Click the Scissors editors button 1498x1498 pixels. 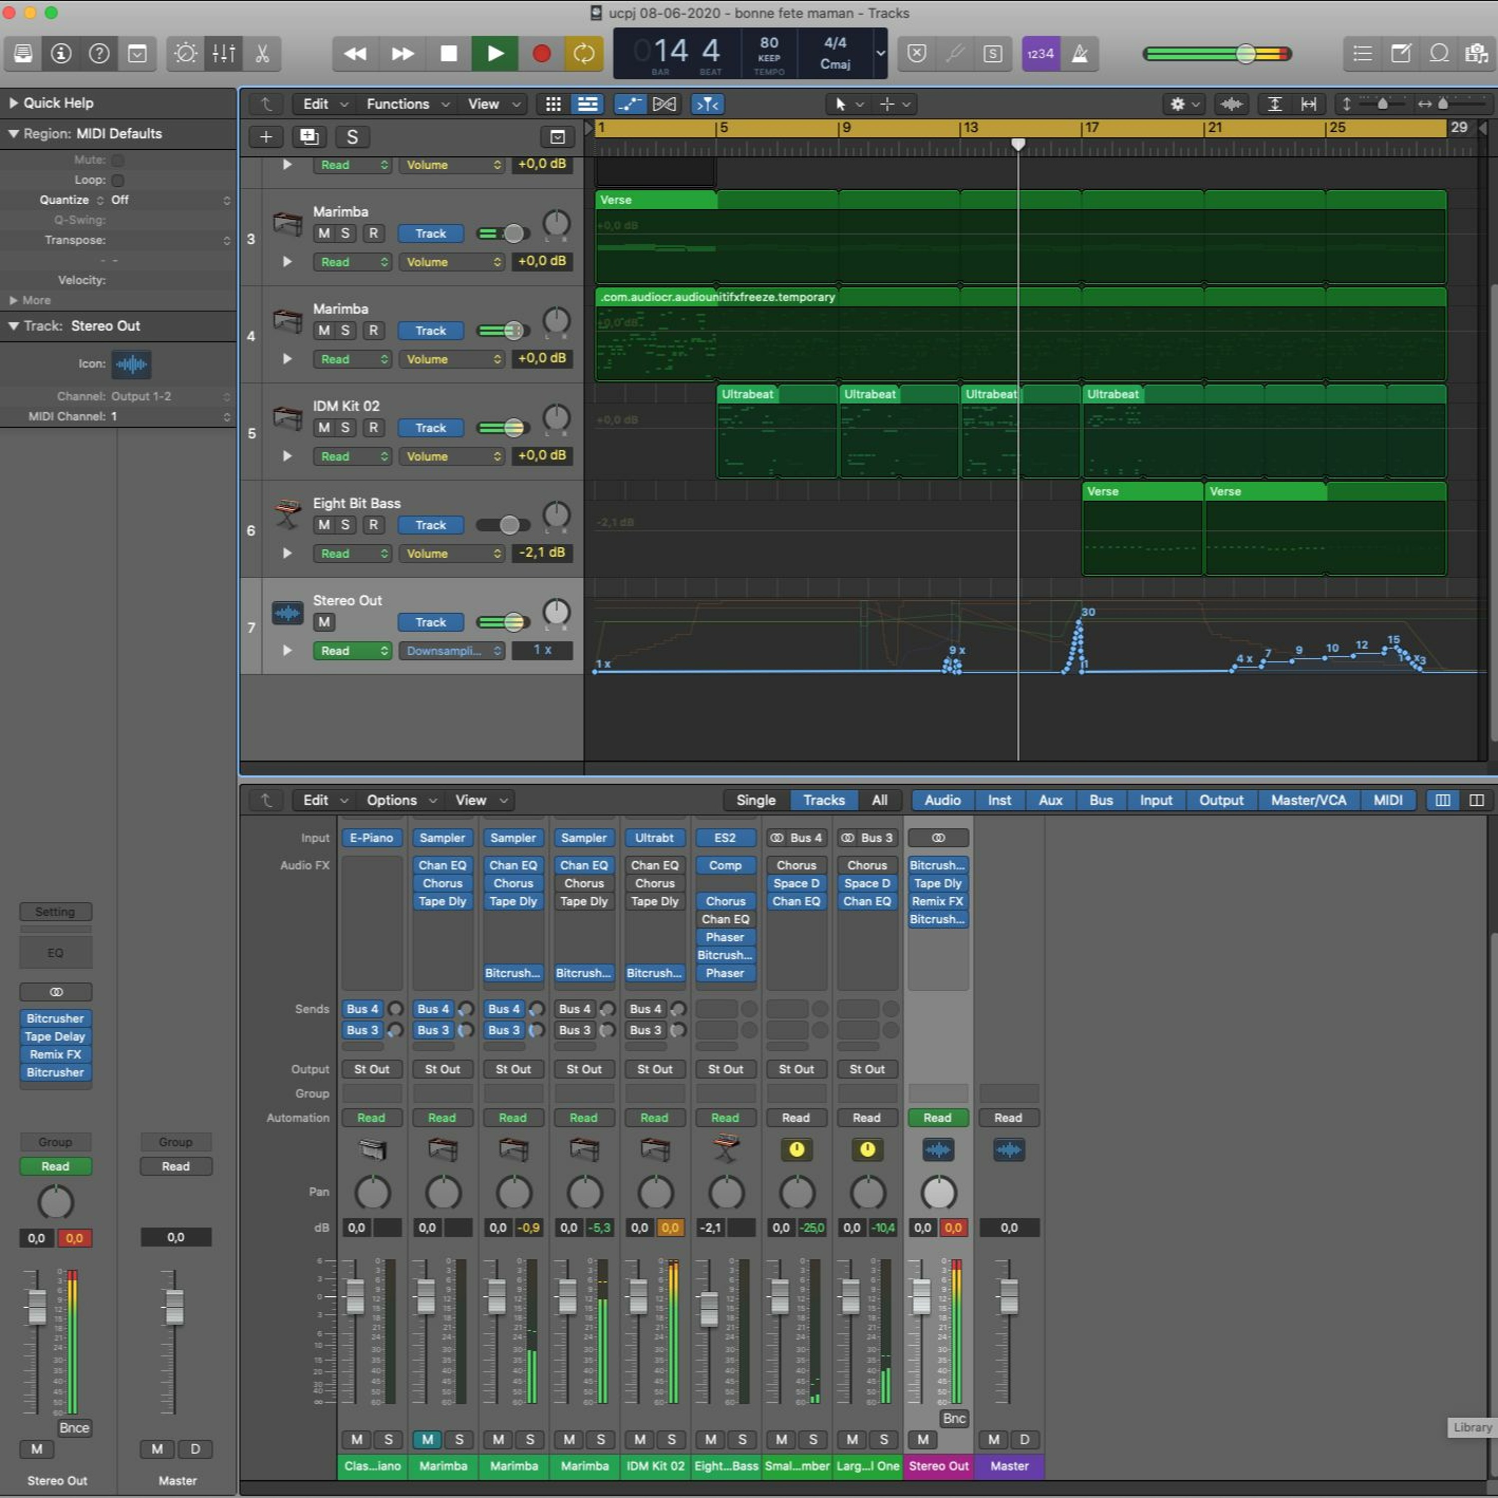point(262,53)
